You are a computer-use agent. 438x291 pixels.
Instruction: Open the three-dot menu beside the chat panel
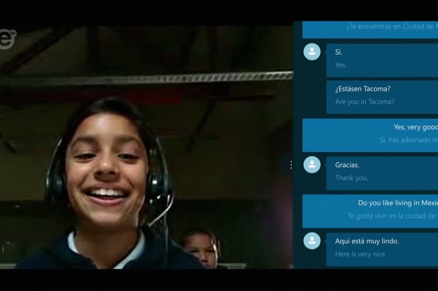point(291,165)
